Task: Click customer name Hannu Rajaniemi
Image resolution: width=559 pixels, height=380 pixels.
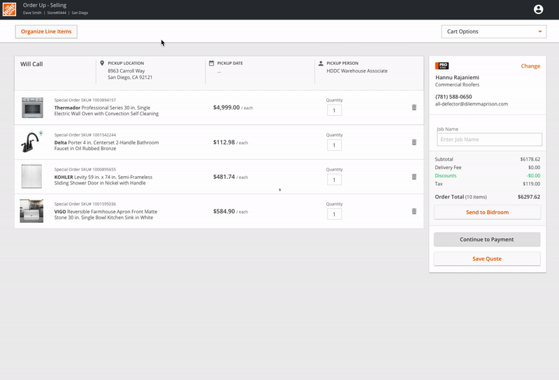Action: pos(457,78)
